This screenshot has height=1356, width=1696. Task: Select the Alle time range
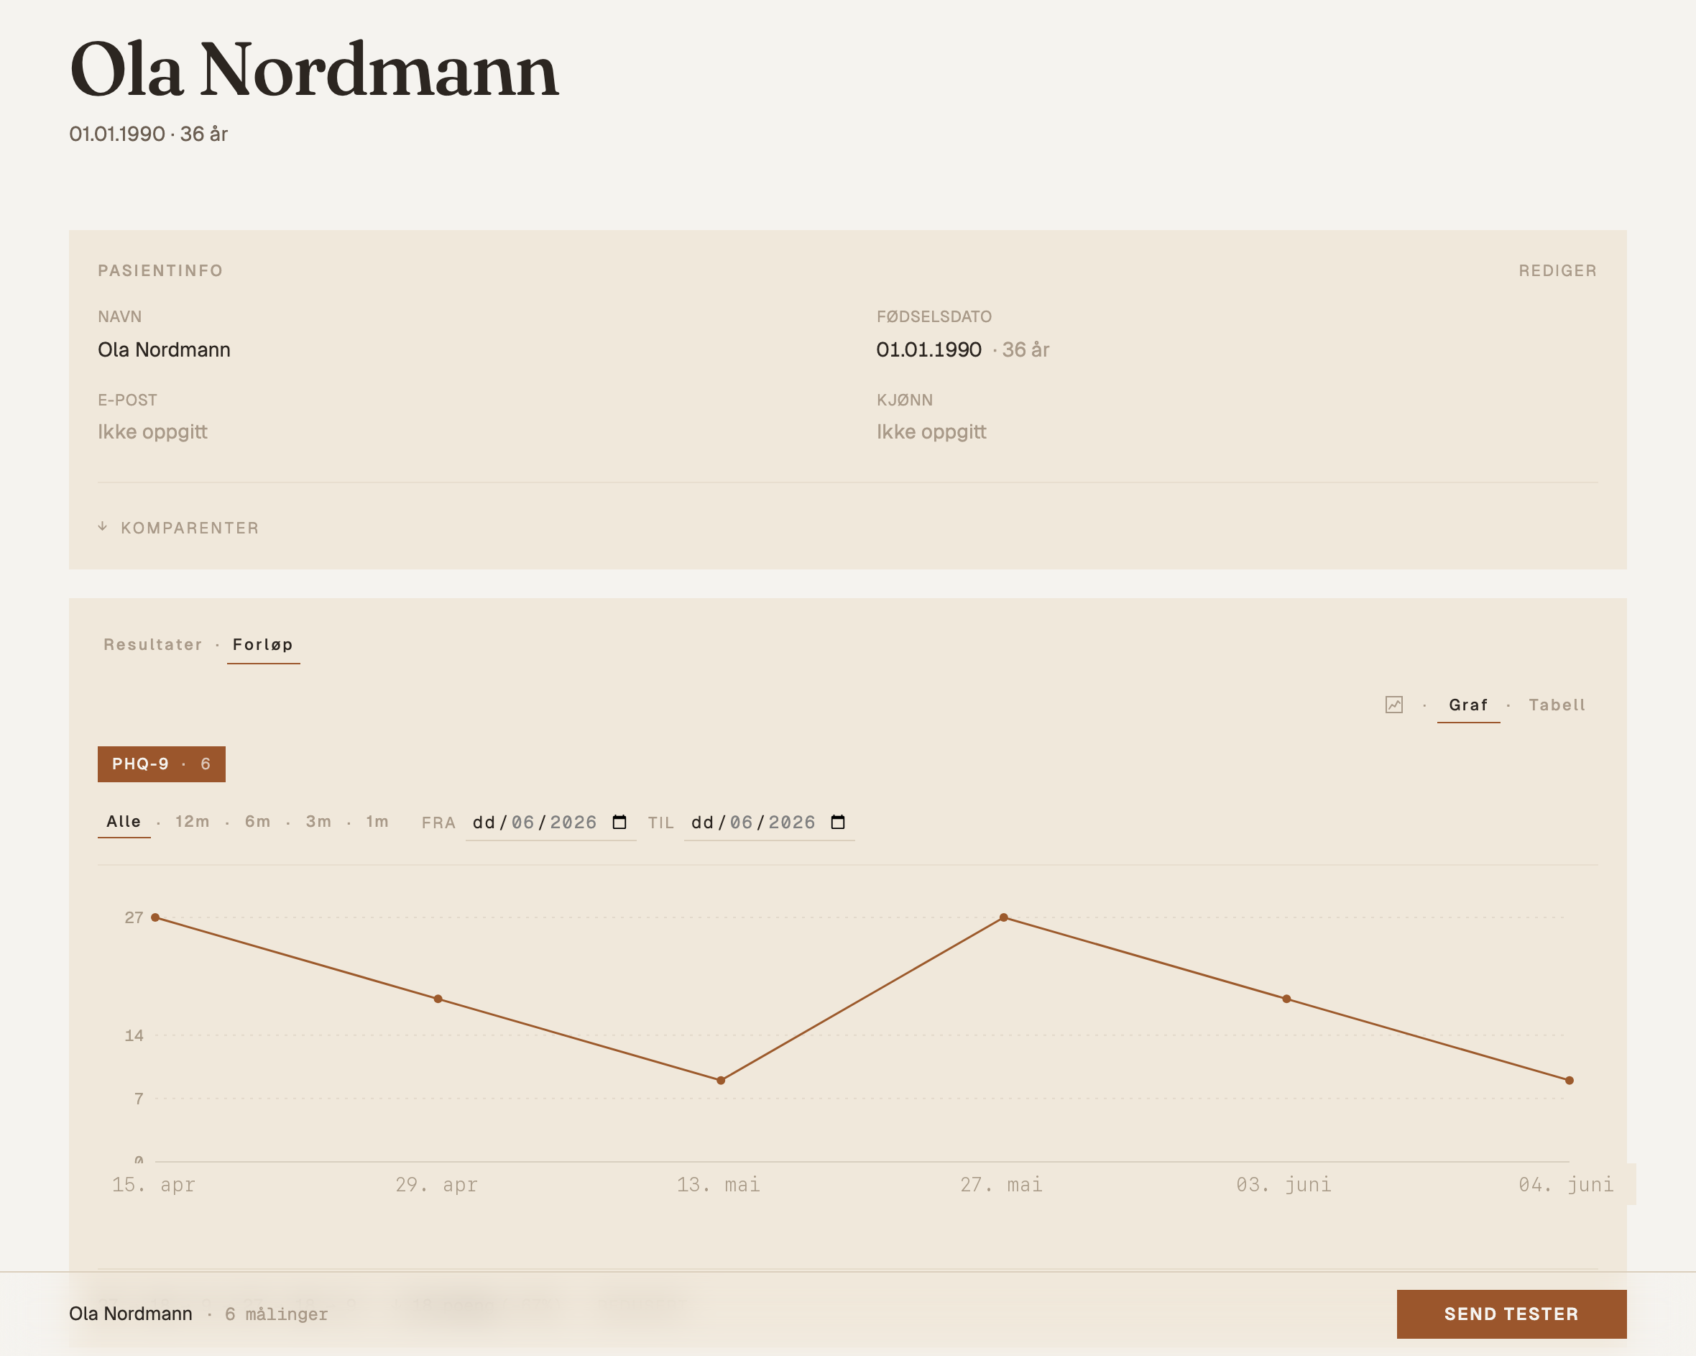coord(124,822)
